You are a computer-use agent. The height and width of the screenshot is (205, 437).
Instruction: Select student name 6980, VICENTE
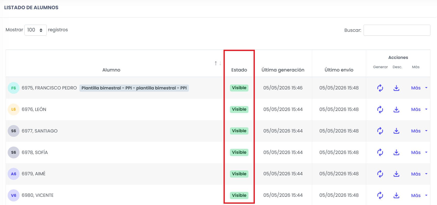pos(38,196)
